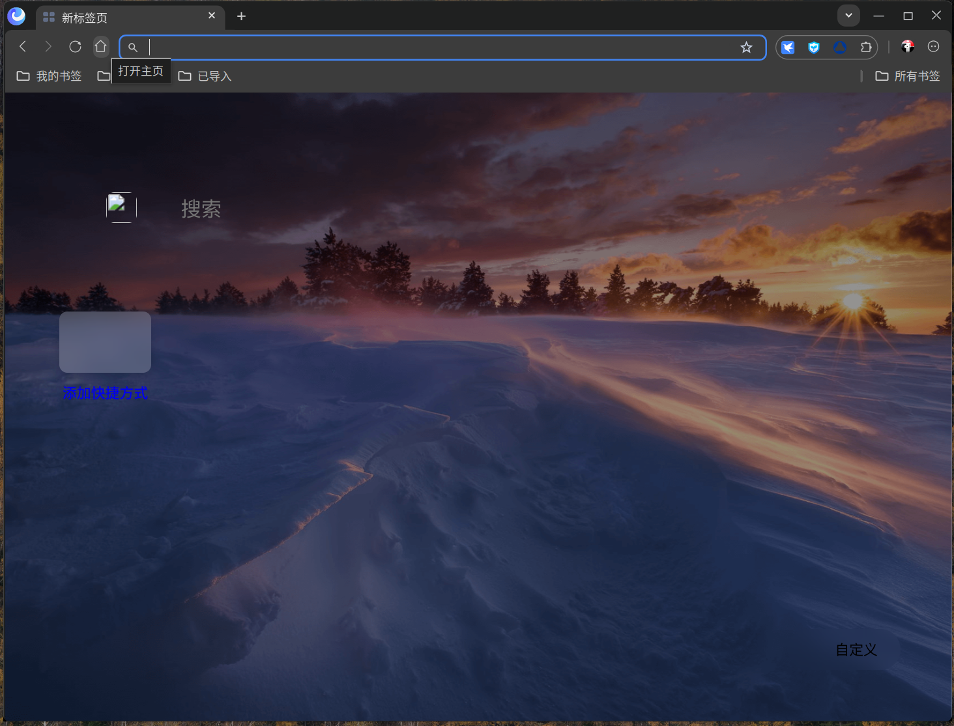
Task: Open the extensions puzzle piece menu
Action: point(865,47)
